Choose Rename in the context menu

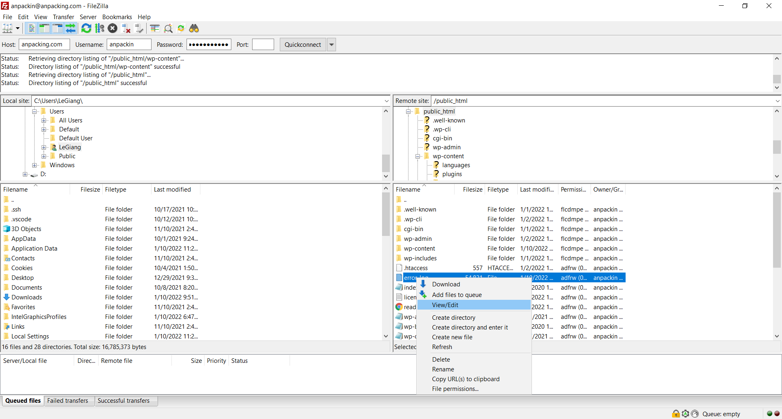pyautogui.click(x=474, y=369)
